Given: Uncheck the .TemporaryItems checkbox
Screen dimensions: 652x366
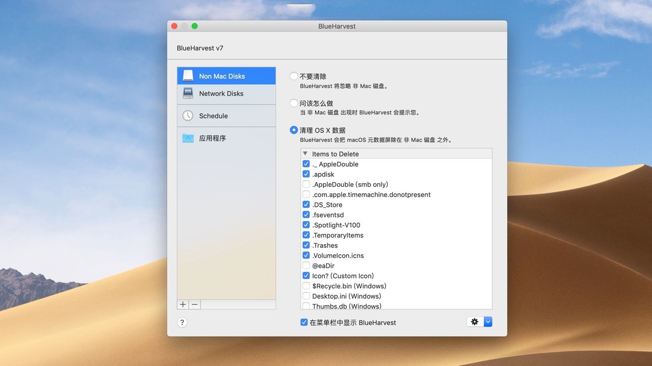Looking at the screenshot, I should click(306, 235).
